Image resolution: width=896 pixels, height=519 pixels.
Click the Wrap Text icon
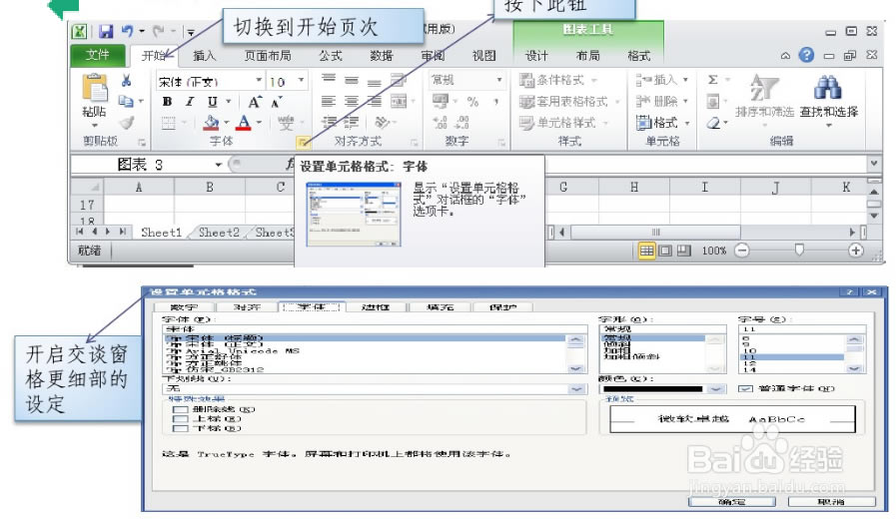399,80
